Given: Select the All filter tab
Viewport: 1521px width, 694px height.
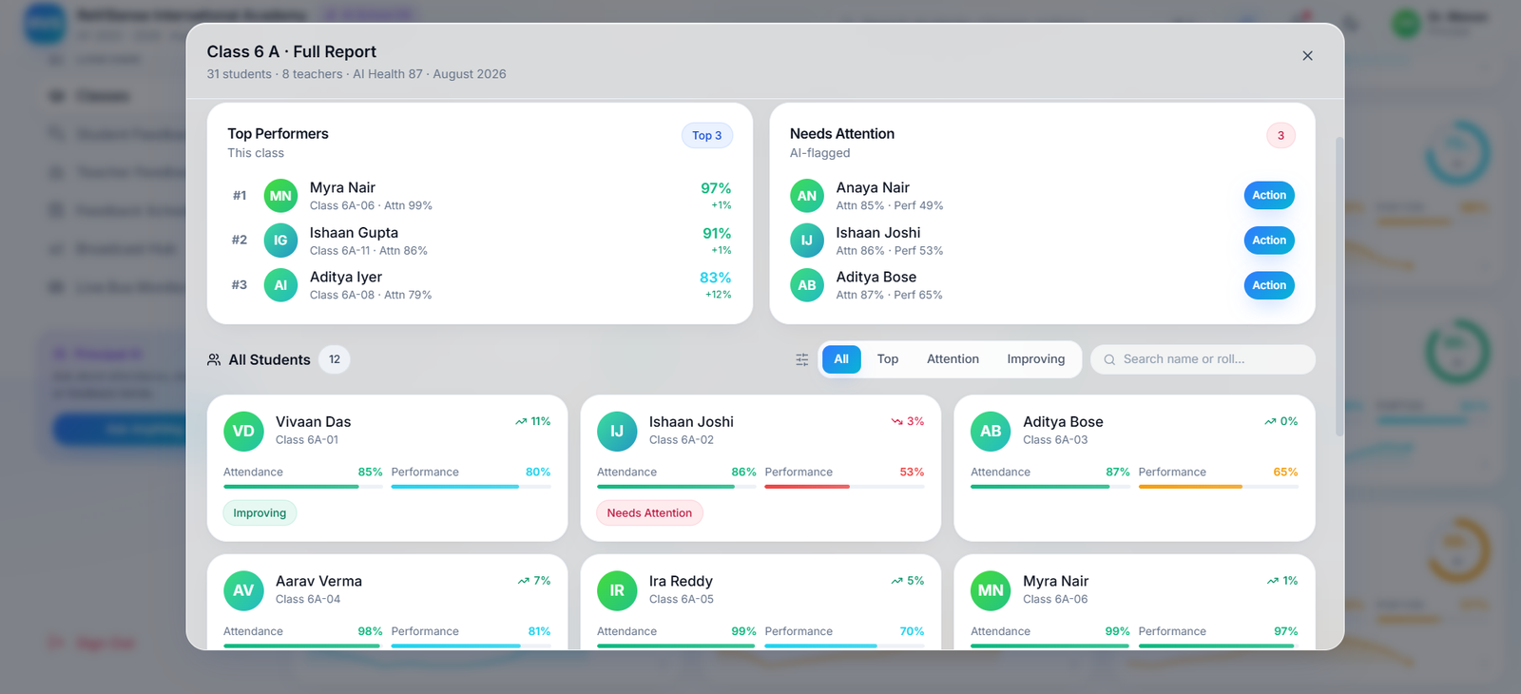Looking at the screenshot, I should click(x=841, y=359).
